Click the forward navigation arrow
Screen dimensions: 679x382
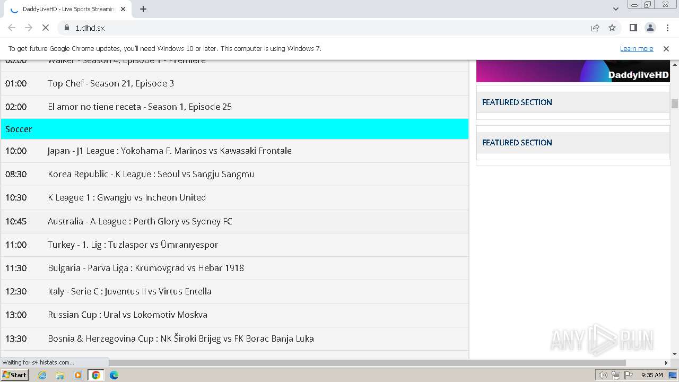tap(29, 28)
